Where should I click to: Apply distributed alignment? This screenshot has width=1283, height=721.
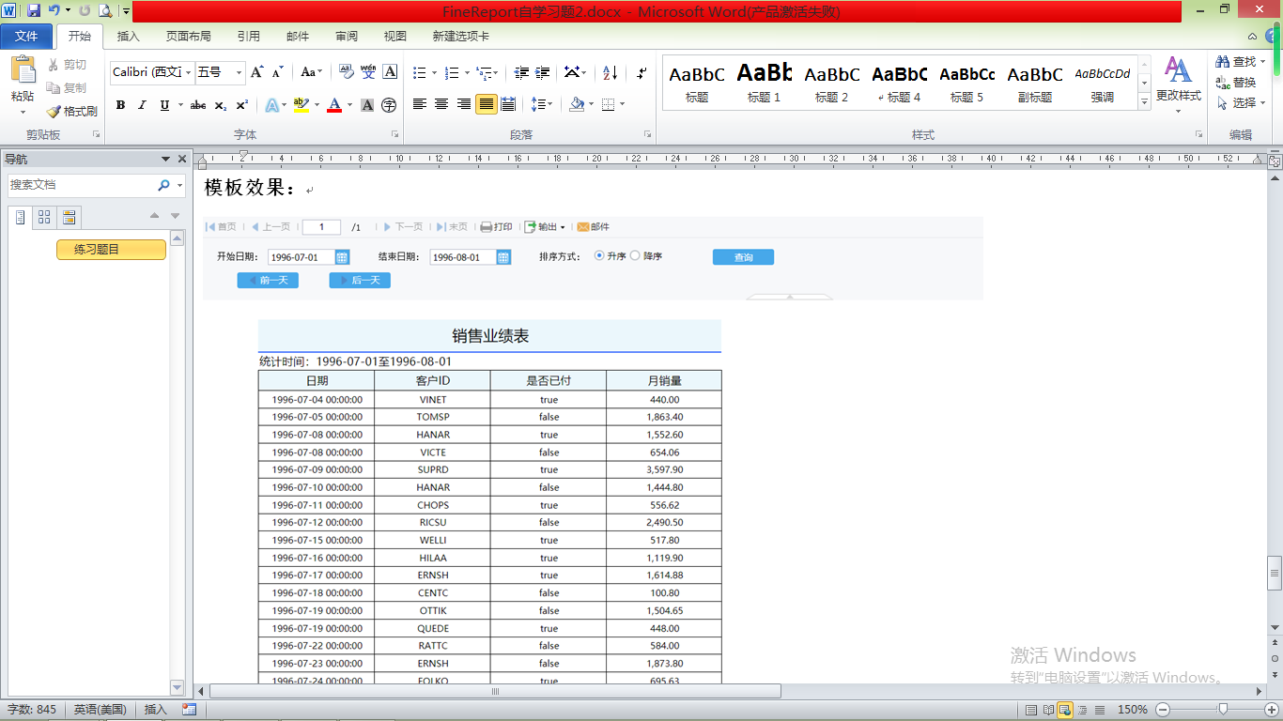(x=508, y=104)
